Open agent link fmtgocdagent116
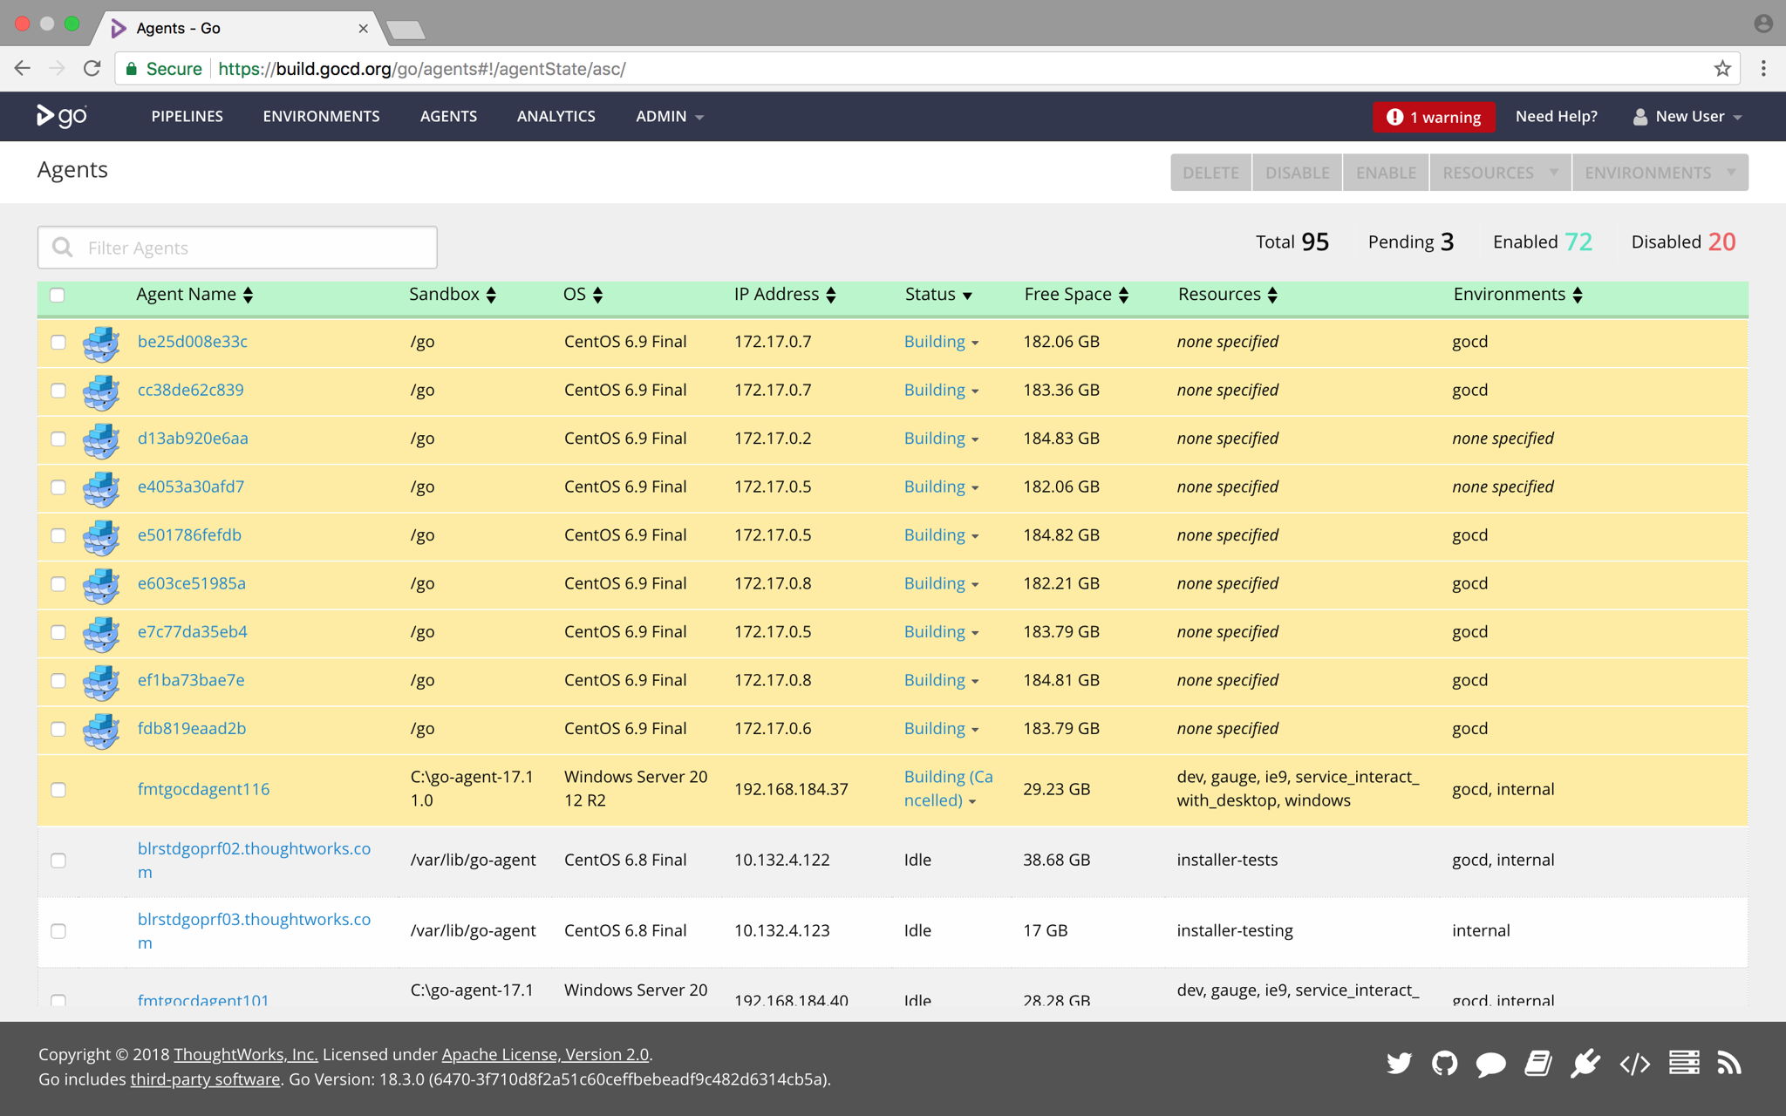The width and height of the screenshot is (1786, 1116). tap(203, 789)
